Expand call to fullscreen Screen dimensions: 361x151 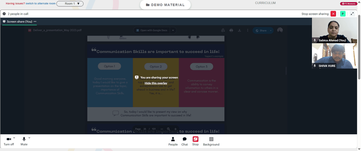tap(352, 14)
